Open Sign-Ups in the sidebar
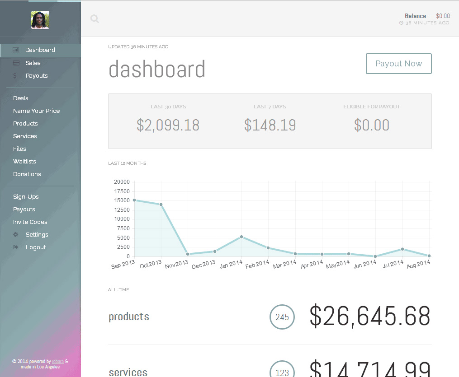This screenshot has height=377, width=459. pyautogui.click(x=26, y=197)
